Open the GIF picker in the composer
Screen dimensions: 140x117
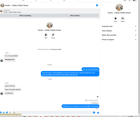(x=10, y=113)
